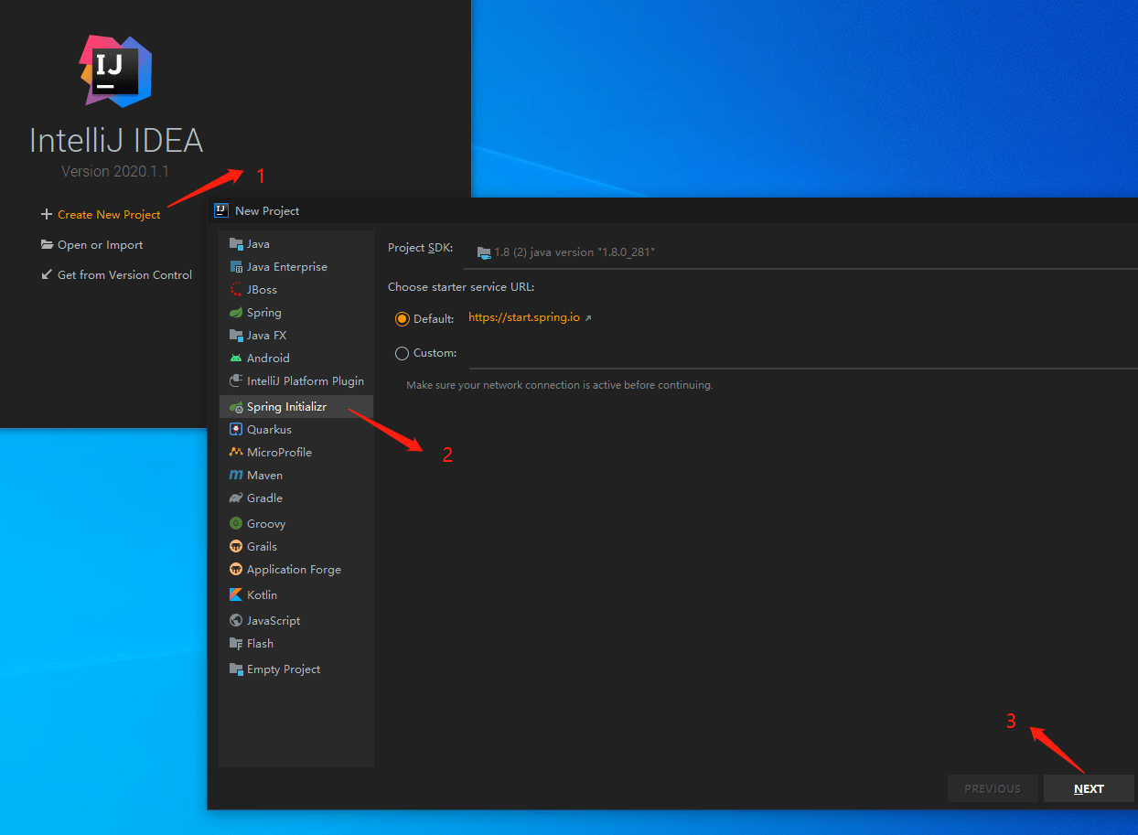The width and height of the screenshot is (1138, 835).
Task: Select the IntelliJ Platform Plugin icon
Action: pyautogui.click(x=236, y=381)
